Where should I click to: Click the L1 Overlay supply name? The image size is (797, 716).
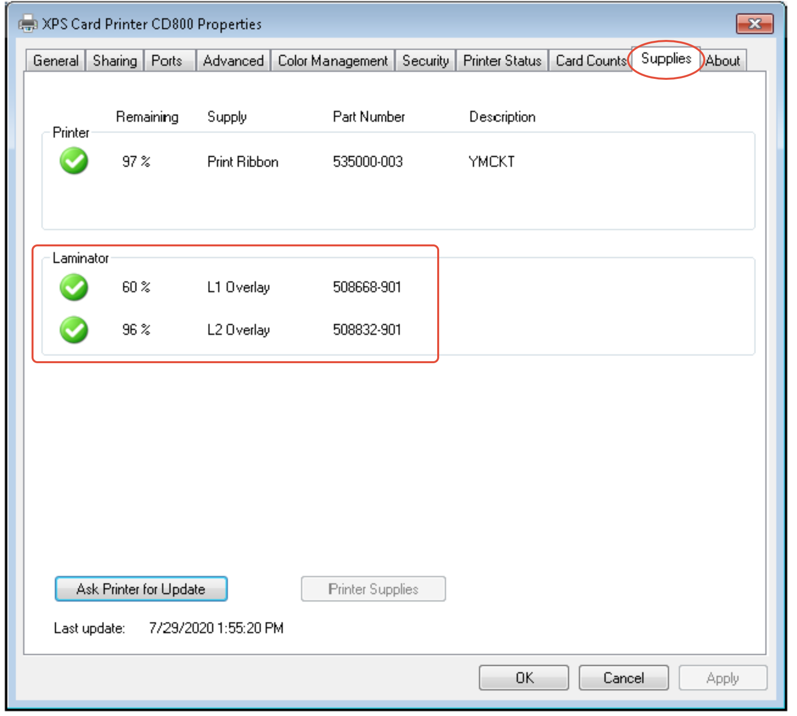click(239, 287)
